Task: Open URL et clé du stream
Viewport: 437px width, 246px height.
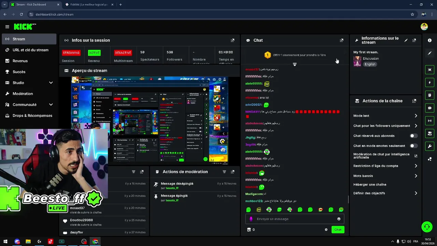Action: (x=29, y=50)
